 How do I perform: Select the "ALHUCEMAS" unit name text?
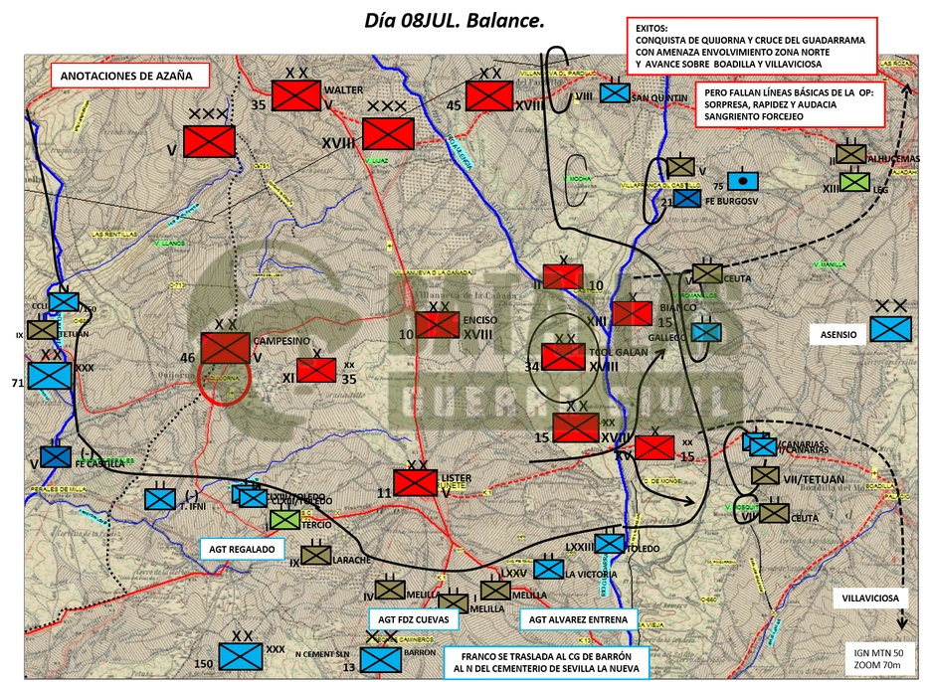click(x=894, y=159)
